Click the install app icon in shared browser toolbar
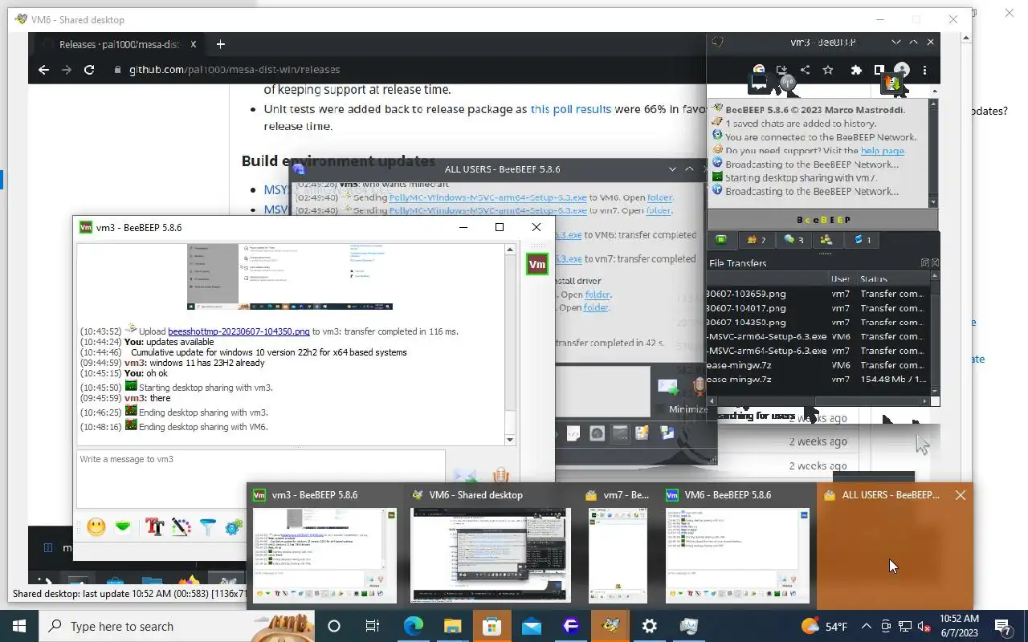Screen dimensions: 1028x642 coord(781,70)
